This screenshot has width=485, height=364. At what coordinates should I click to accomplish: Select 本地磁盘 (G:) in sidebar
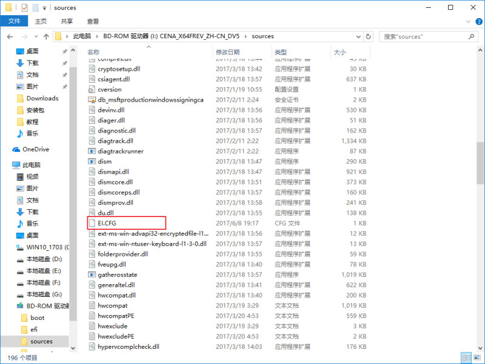[44, 294]
